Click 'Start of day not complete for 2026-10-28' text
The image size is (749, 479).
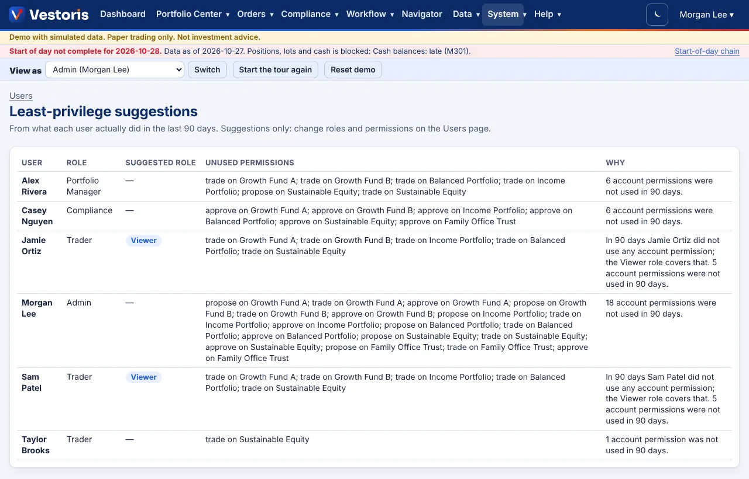85,51
